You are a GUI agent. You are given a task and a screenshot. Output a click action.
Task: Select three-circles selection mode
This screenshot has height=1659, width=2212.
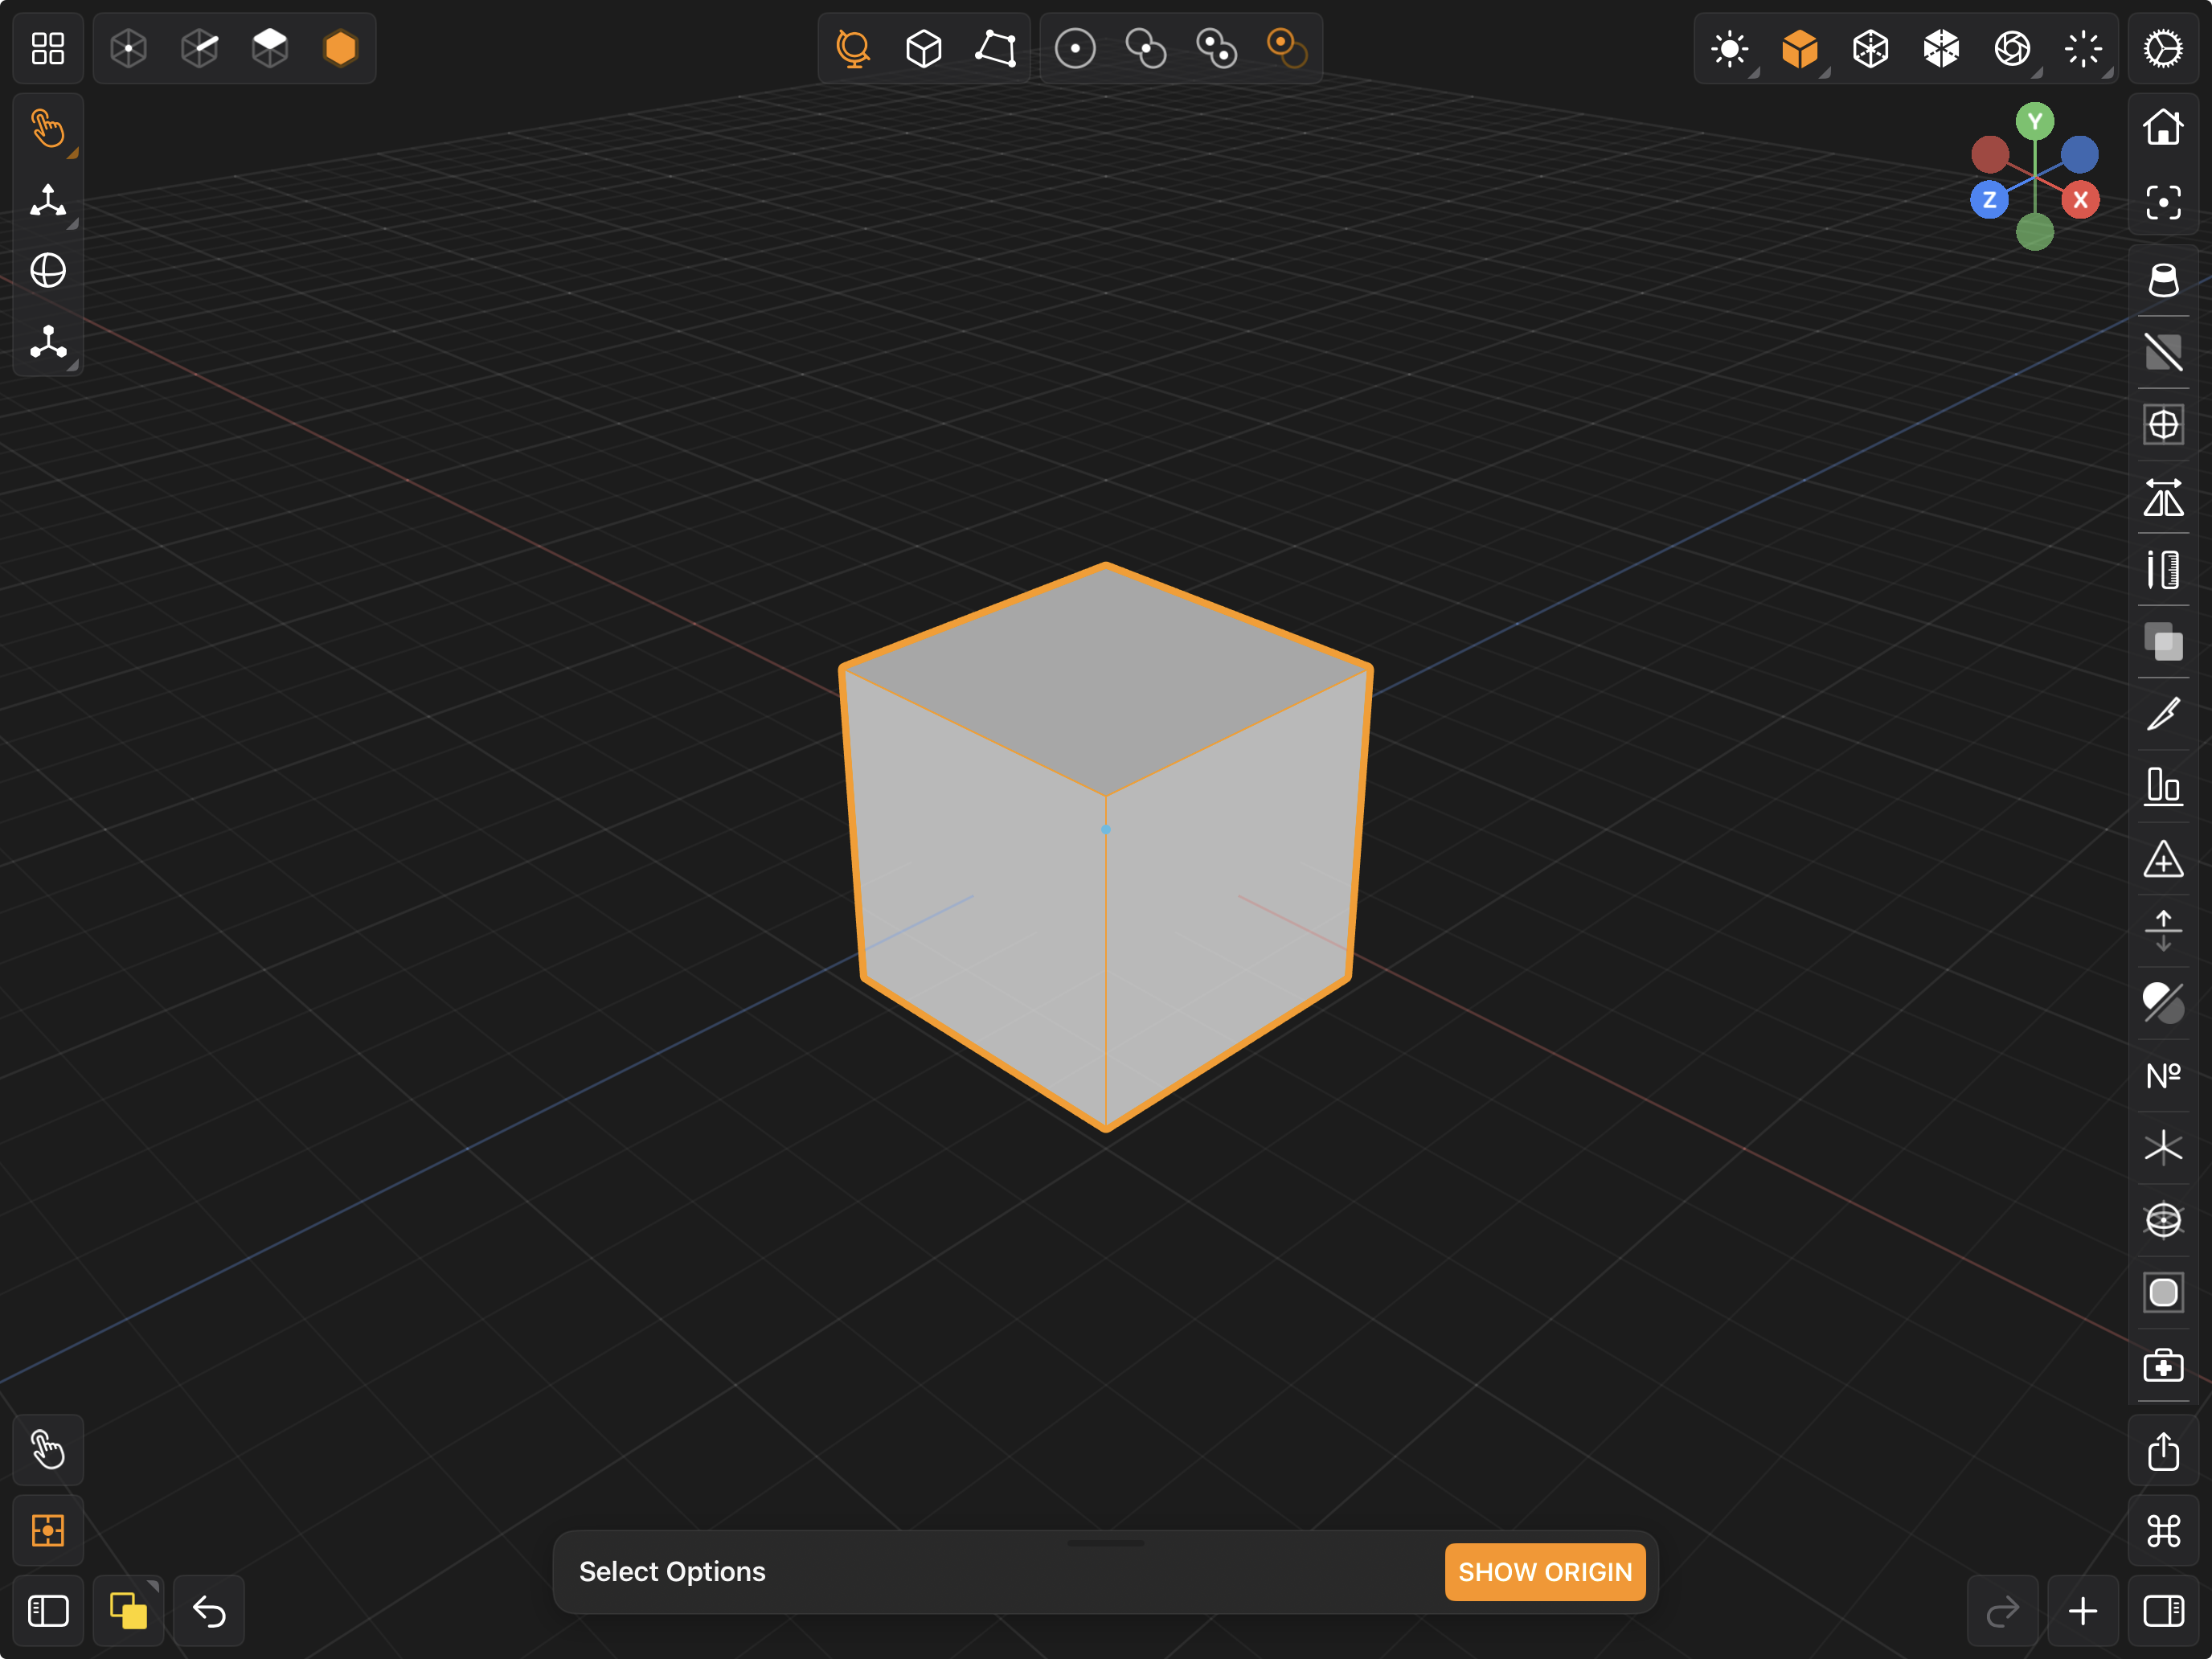coord(1217,48)
